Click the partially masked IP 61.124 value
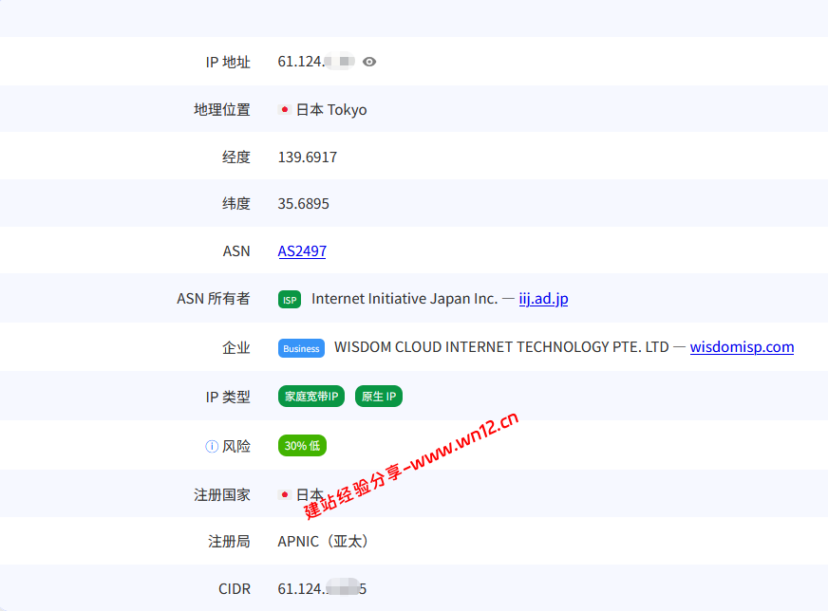Viewport: 828px width, 611px height. pyautogui.click(x=316, y=62)
